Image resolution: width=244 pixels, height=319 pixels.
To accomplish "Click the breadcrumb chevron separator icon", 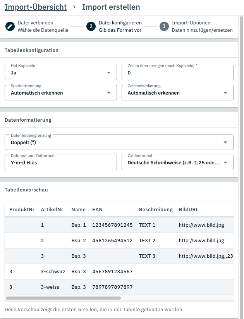I will coord(74,7).
